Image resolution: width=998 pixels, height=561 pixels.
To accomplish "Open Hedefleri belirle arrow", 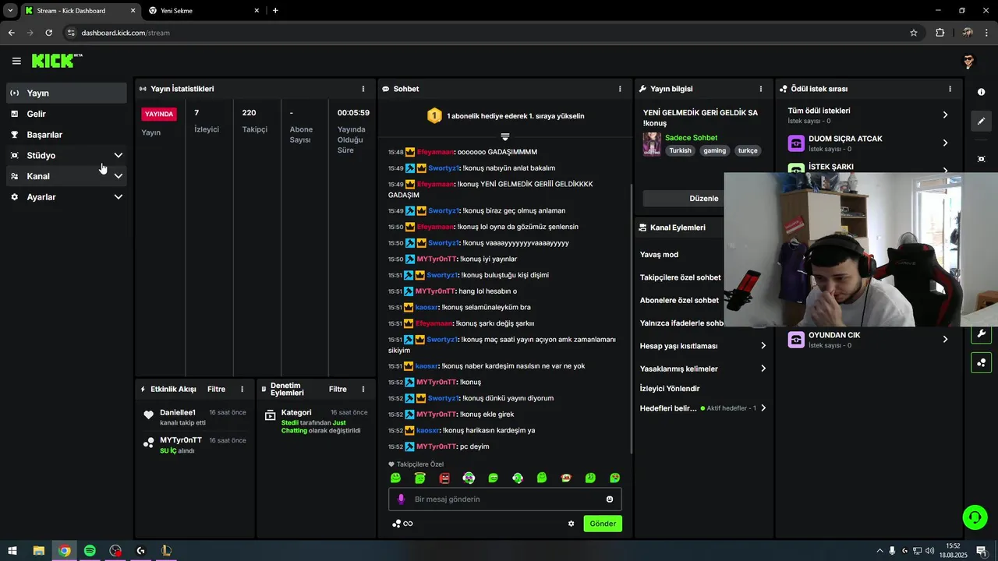I will click(763, 408).
